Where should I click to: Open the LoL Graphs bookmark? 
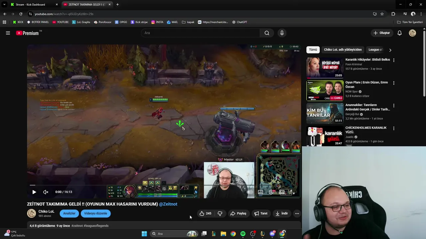(x=81, y=22)
